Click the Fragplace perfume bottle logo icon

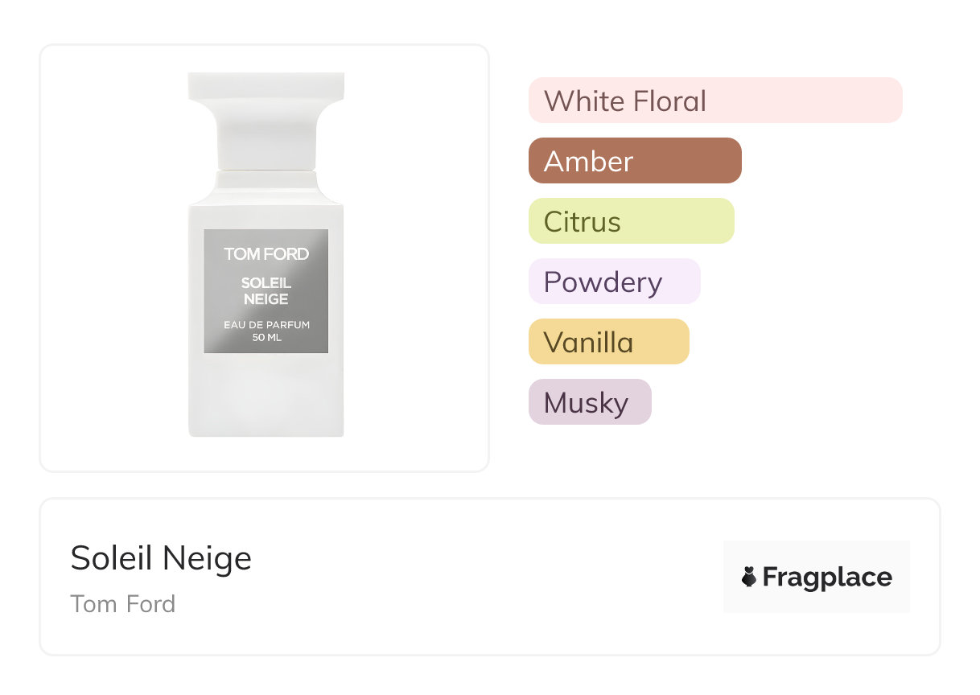pyautogui.click(x=749, y=577)
